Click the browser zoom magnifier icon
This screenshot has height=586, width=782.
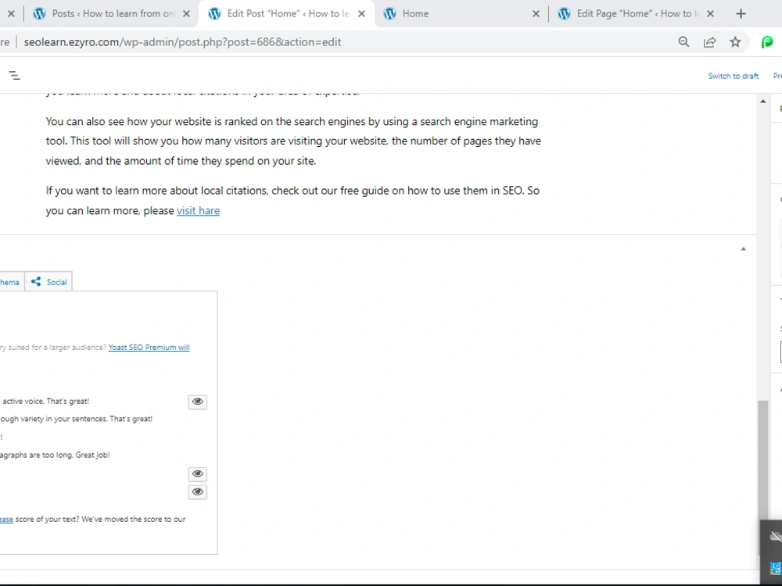tap(683, 42)
